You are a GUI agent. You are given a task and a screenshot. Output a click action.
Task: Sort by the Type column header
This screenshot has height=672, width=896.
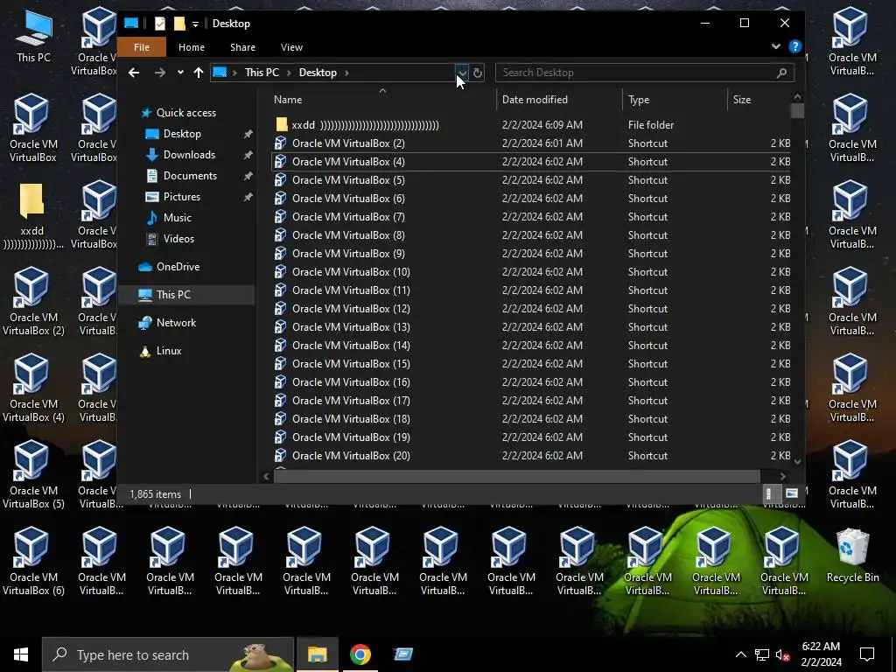(675, 100)
